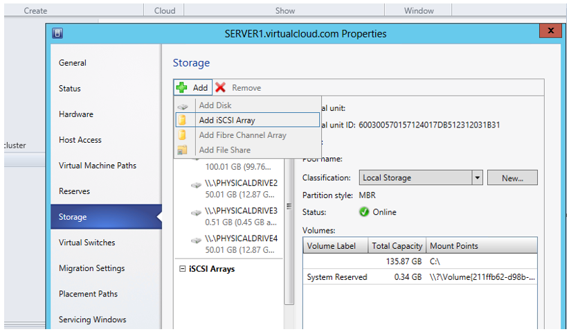Click the Add File Share icon
Image resolution: width=571 pixels, height=334 pixels.
183,150
